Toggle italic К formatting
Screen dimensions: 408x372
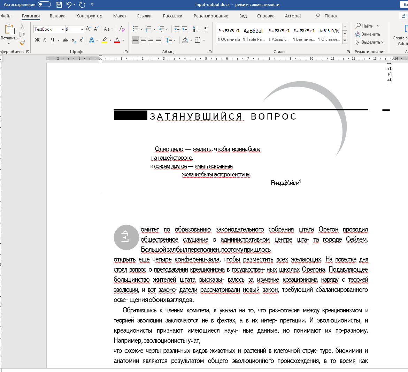[x=45, y=40]
